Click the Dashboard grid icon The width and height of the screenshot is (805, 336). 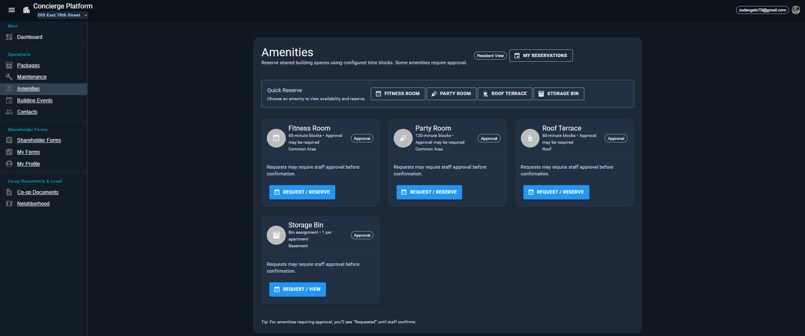click(x=9, y=37)
